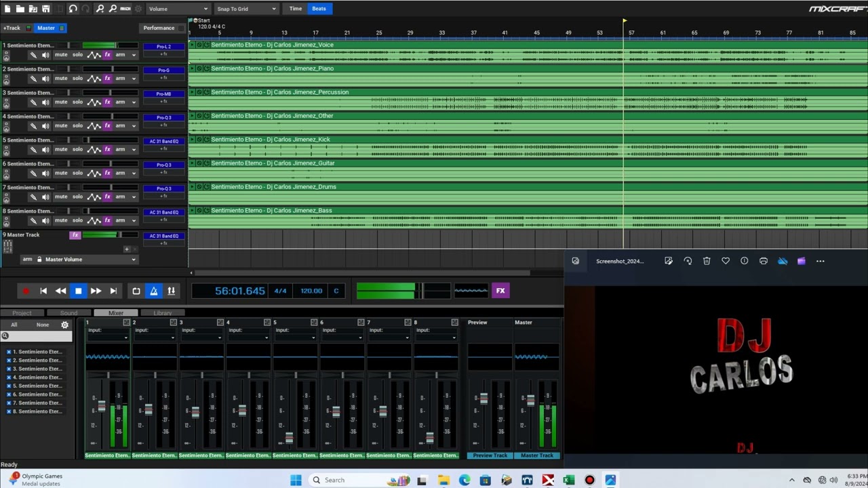Create a new project with the blank-page icon
This screenshot has height=488, width=868.
pyautogui.click(x=7, y=9)
